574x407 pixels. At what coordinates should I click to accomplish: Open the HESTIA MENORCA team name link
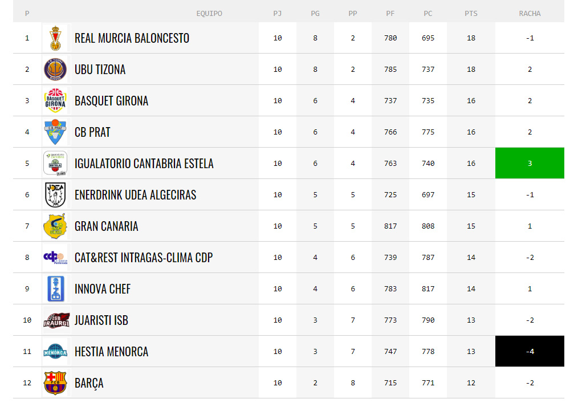(x=111, y=352)
